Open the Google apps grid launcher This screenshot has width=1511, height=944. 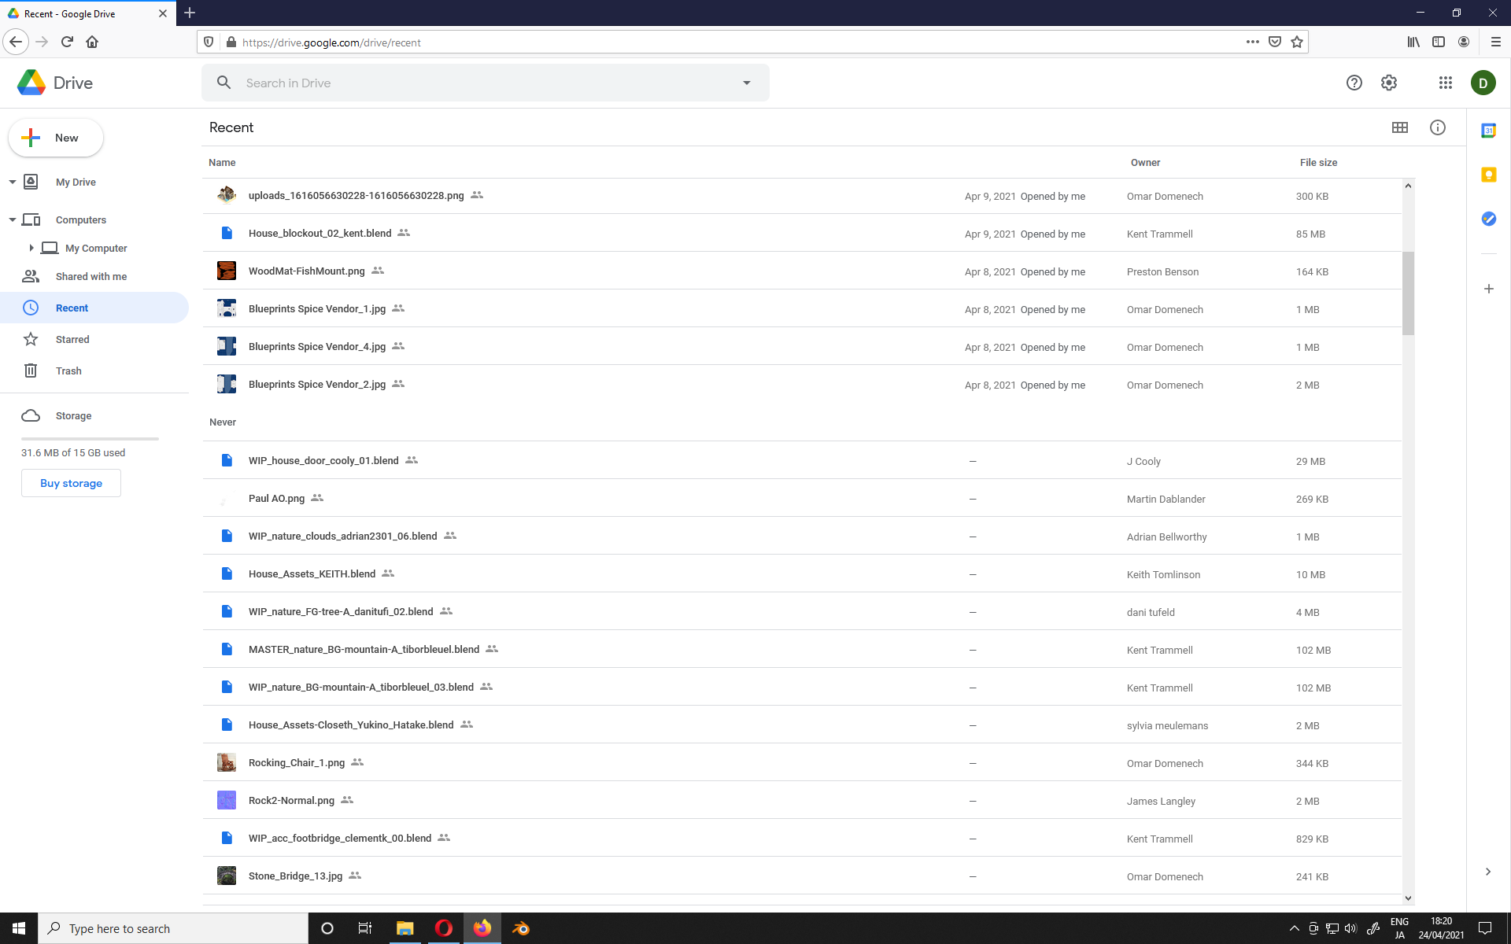point(1445,83)
